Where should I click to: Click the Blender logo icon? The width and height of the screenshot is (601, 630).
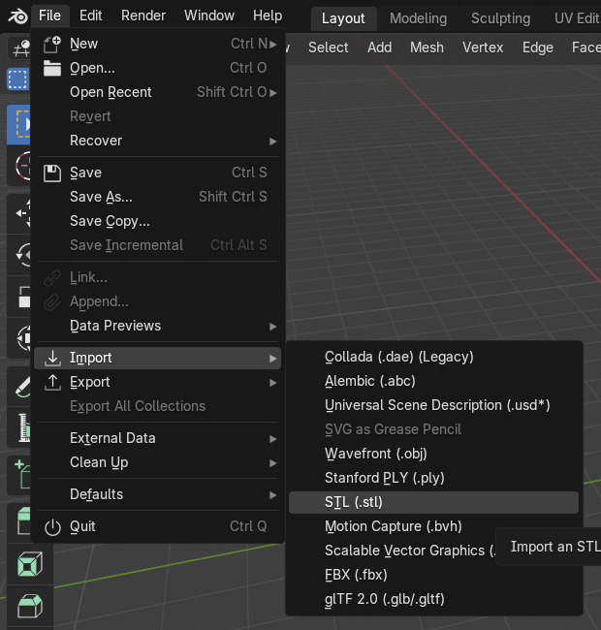tap(18, 16)
